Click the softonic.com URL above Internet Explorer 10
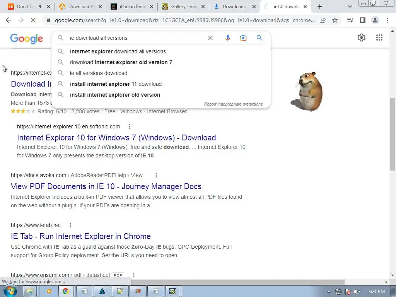Screen dimensions: 396x297 (x=68, y=126)
